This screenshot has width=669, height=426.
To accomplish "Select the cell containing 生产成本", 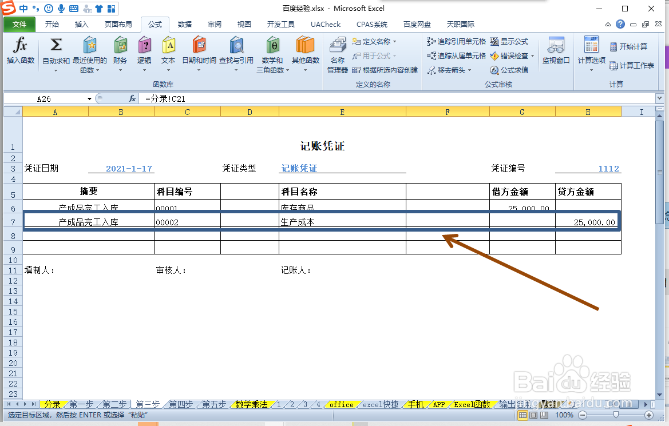I will click(x=343, y=221).
